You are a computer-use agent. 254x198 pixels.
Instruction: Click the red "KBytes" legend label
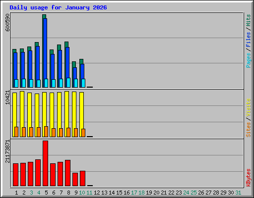pyautogui.click(x=249, y=178)
